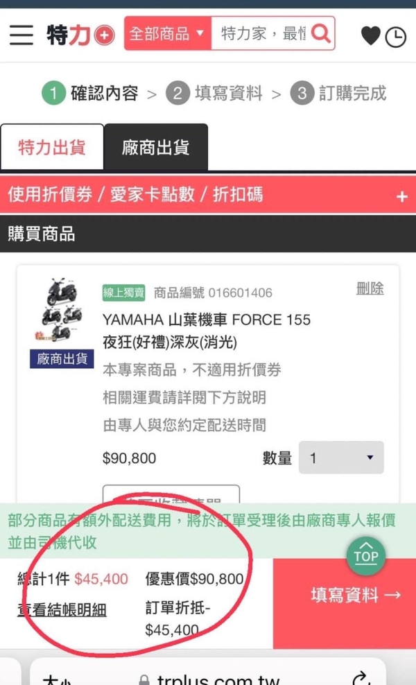
Task: Click the 刪除 link for the item
Action: (x=370, y=288)
